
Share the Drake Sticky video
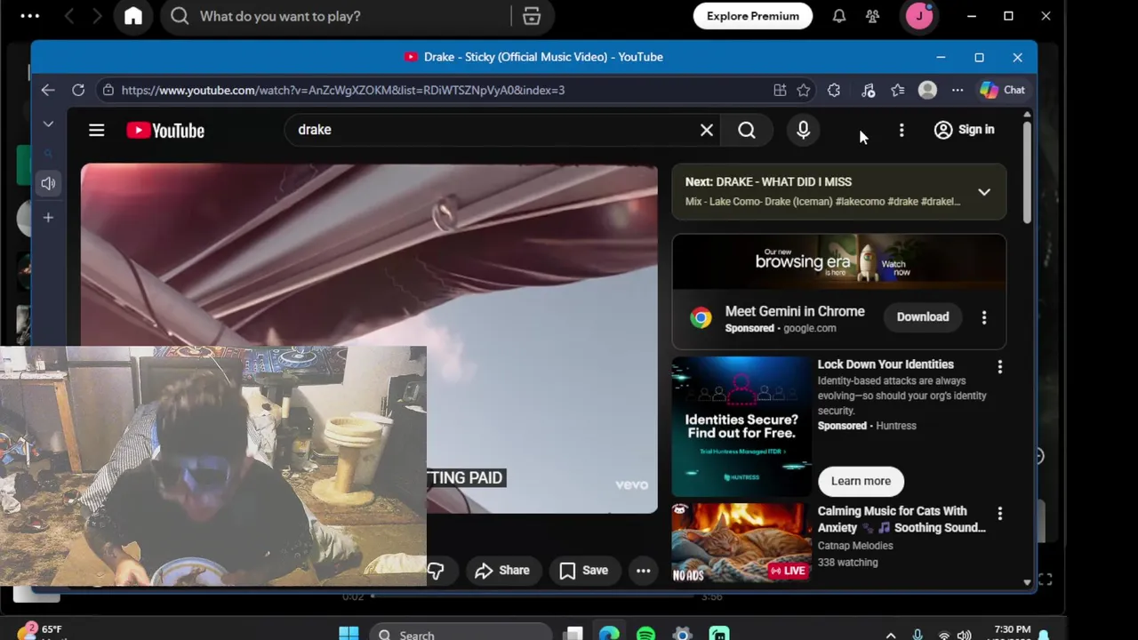click(x=502, y=571)
